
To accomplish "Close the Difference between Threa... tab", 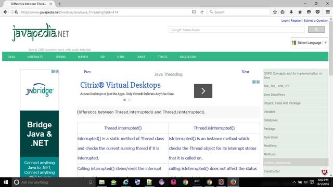I will [x=50, y=4].
